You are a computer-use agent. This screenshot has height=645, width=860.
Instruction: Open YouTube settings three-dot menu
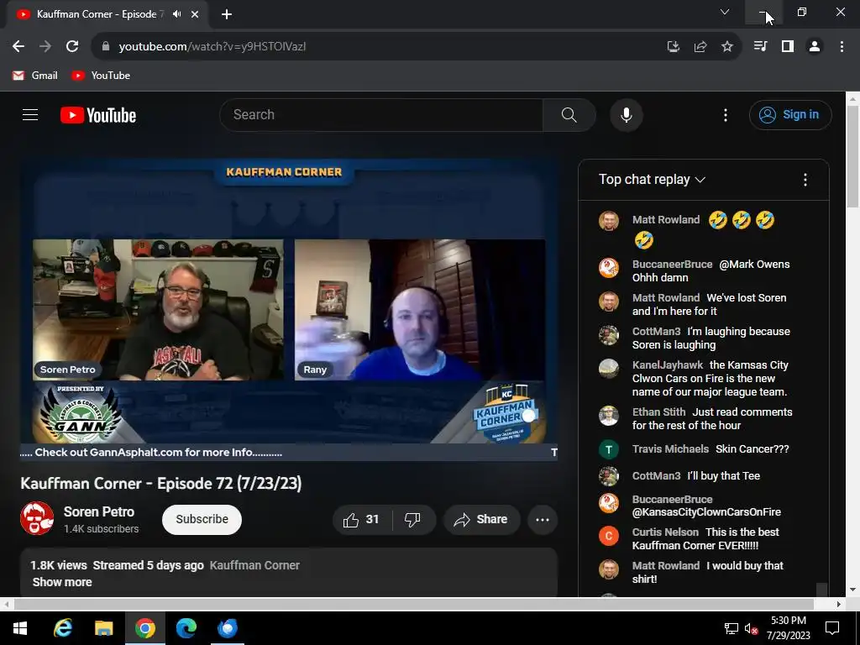(x=726, y=115)
